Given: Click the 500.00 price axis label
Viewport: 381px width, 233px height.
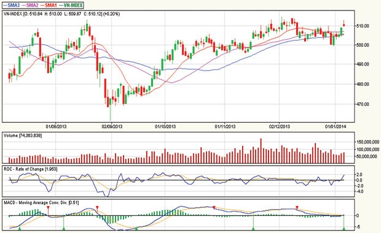Looking at the screenshot, I should click(363, 45).
